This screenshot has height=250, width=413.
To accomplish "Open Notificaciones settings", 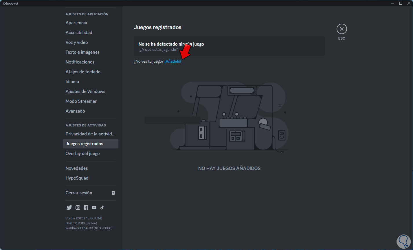I will (90, 62).
